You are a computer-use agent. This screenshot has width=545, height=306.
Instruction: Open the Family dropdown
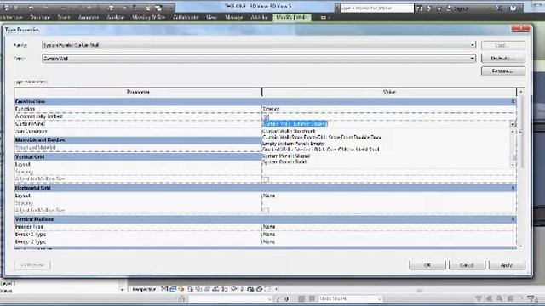pyautogui.click(x=259, y=45)
